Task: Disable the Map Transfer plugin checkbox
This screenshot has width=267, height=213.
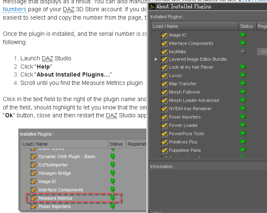Action: click(164, 84)
